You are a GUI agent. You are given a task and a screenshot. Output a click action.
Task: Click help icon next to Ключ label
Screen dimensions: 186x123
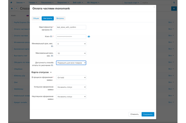point(51,36)
